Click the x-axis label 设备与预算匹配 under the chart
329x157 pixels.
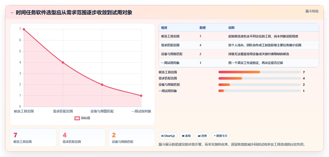[102, 111]
